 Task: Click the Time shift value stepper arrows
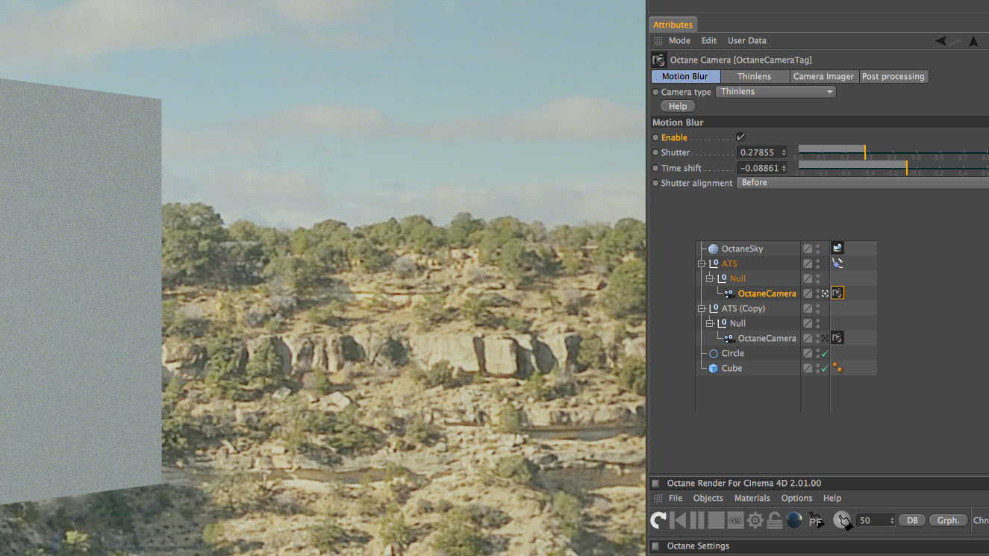coord(784,168)
